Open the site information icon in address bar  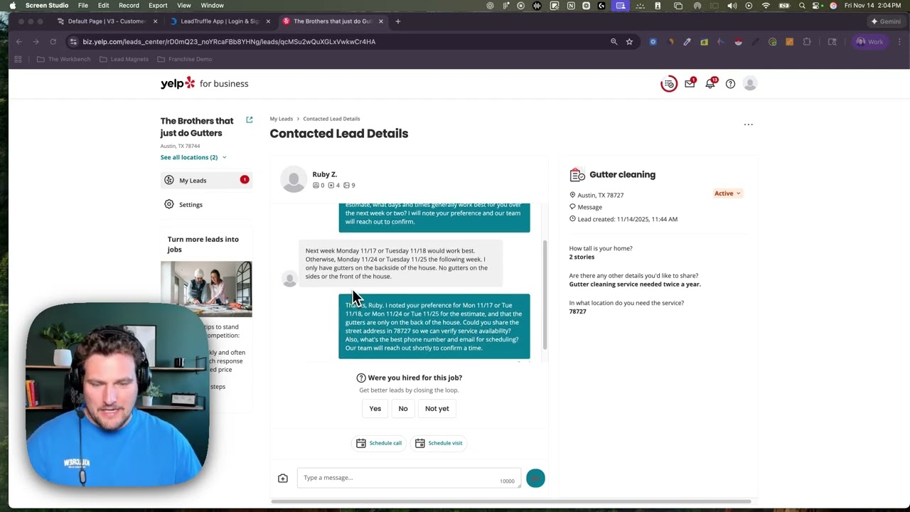pyautogui.click(x=73, y=42)
